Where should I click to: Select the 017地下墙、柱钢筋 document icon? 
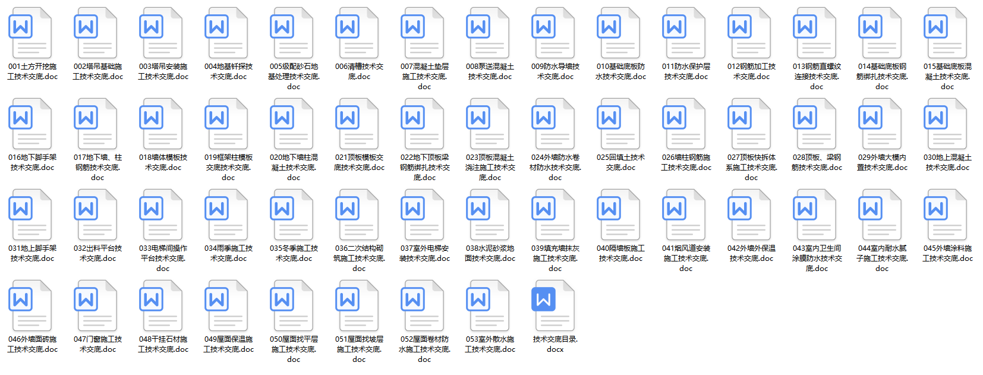click(x=95, y=124)
